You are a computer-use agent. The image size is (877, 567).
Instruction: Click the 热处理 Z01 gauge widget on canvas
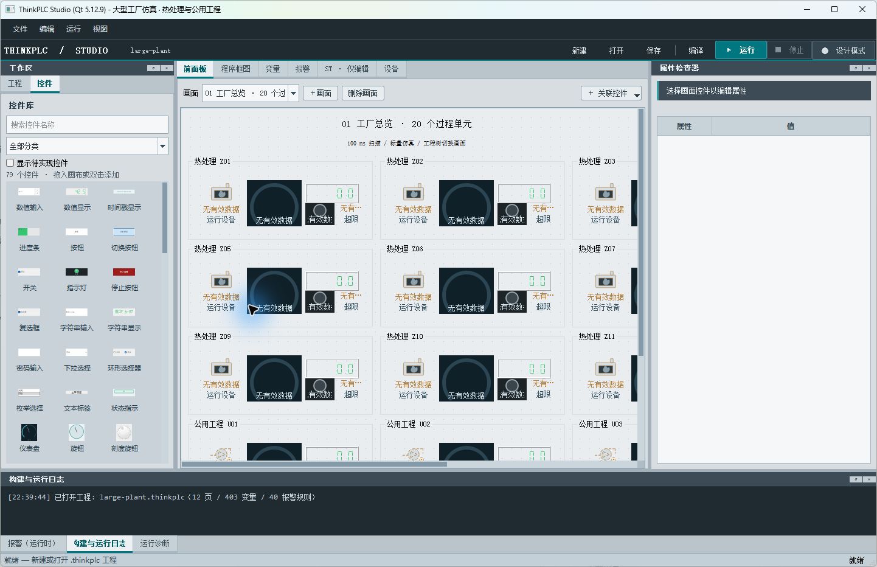click(x=274, y=203)
